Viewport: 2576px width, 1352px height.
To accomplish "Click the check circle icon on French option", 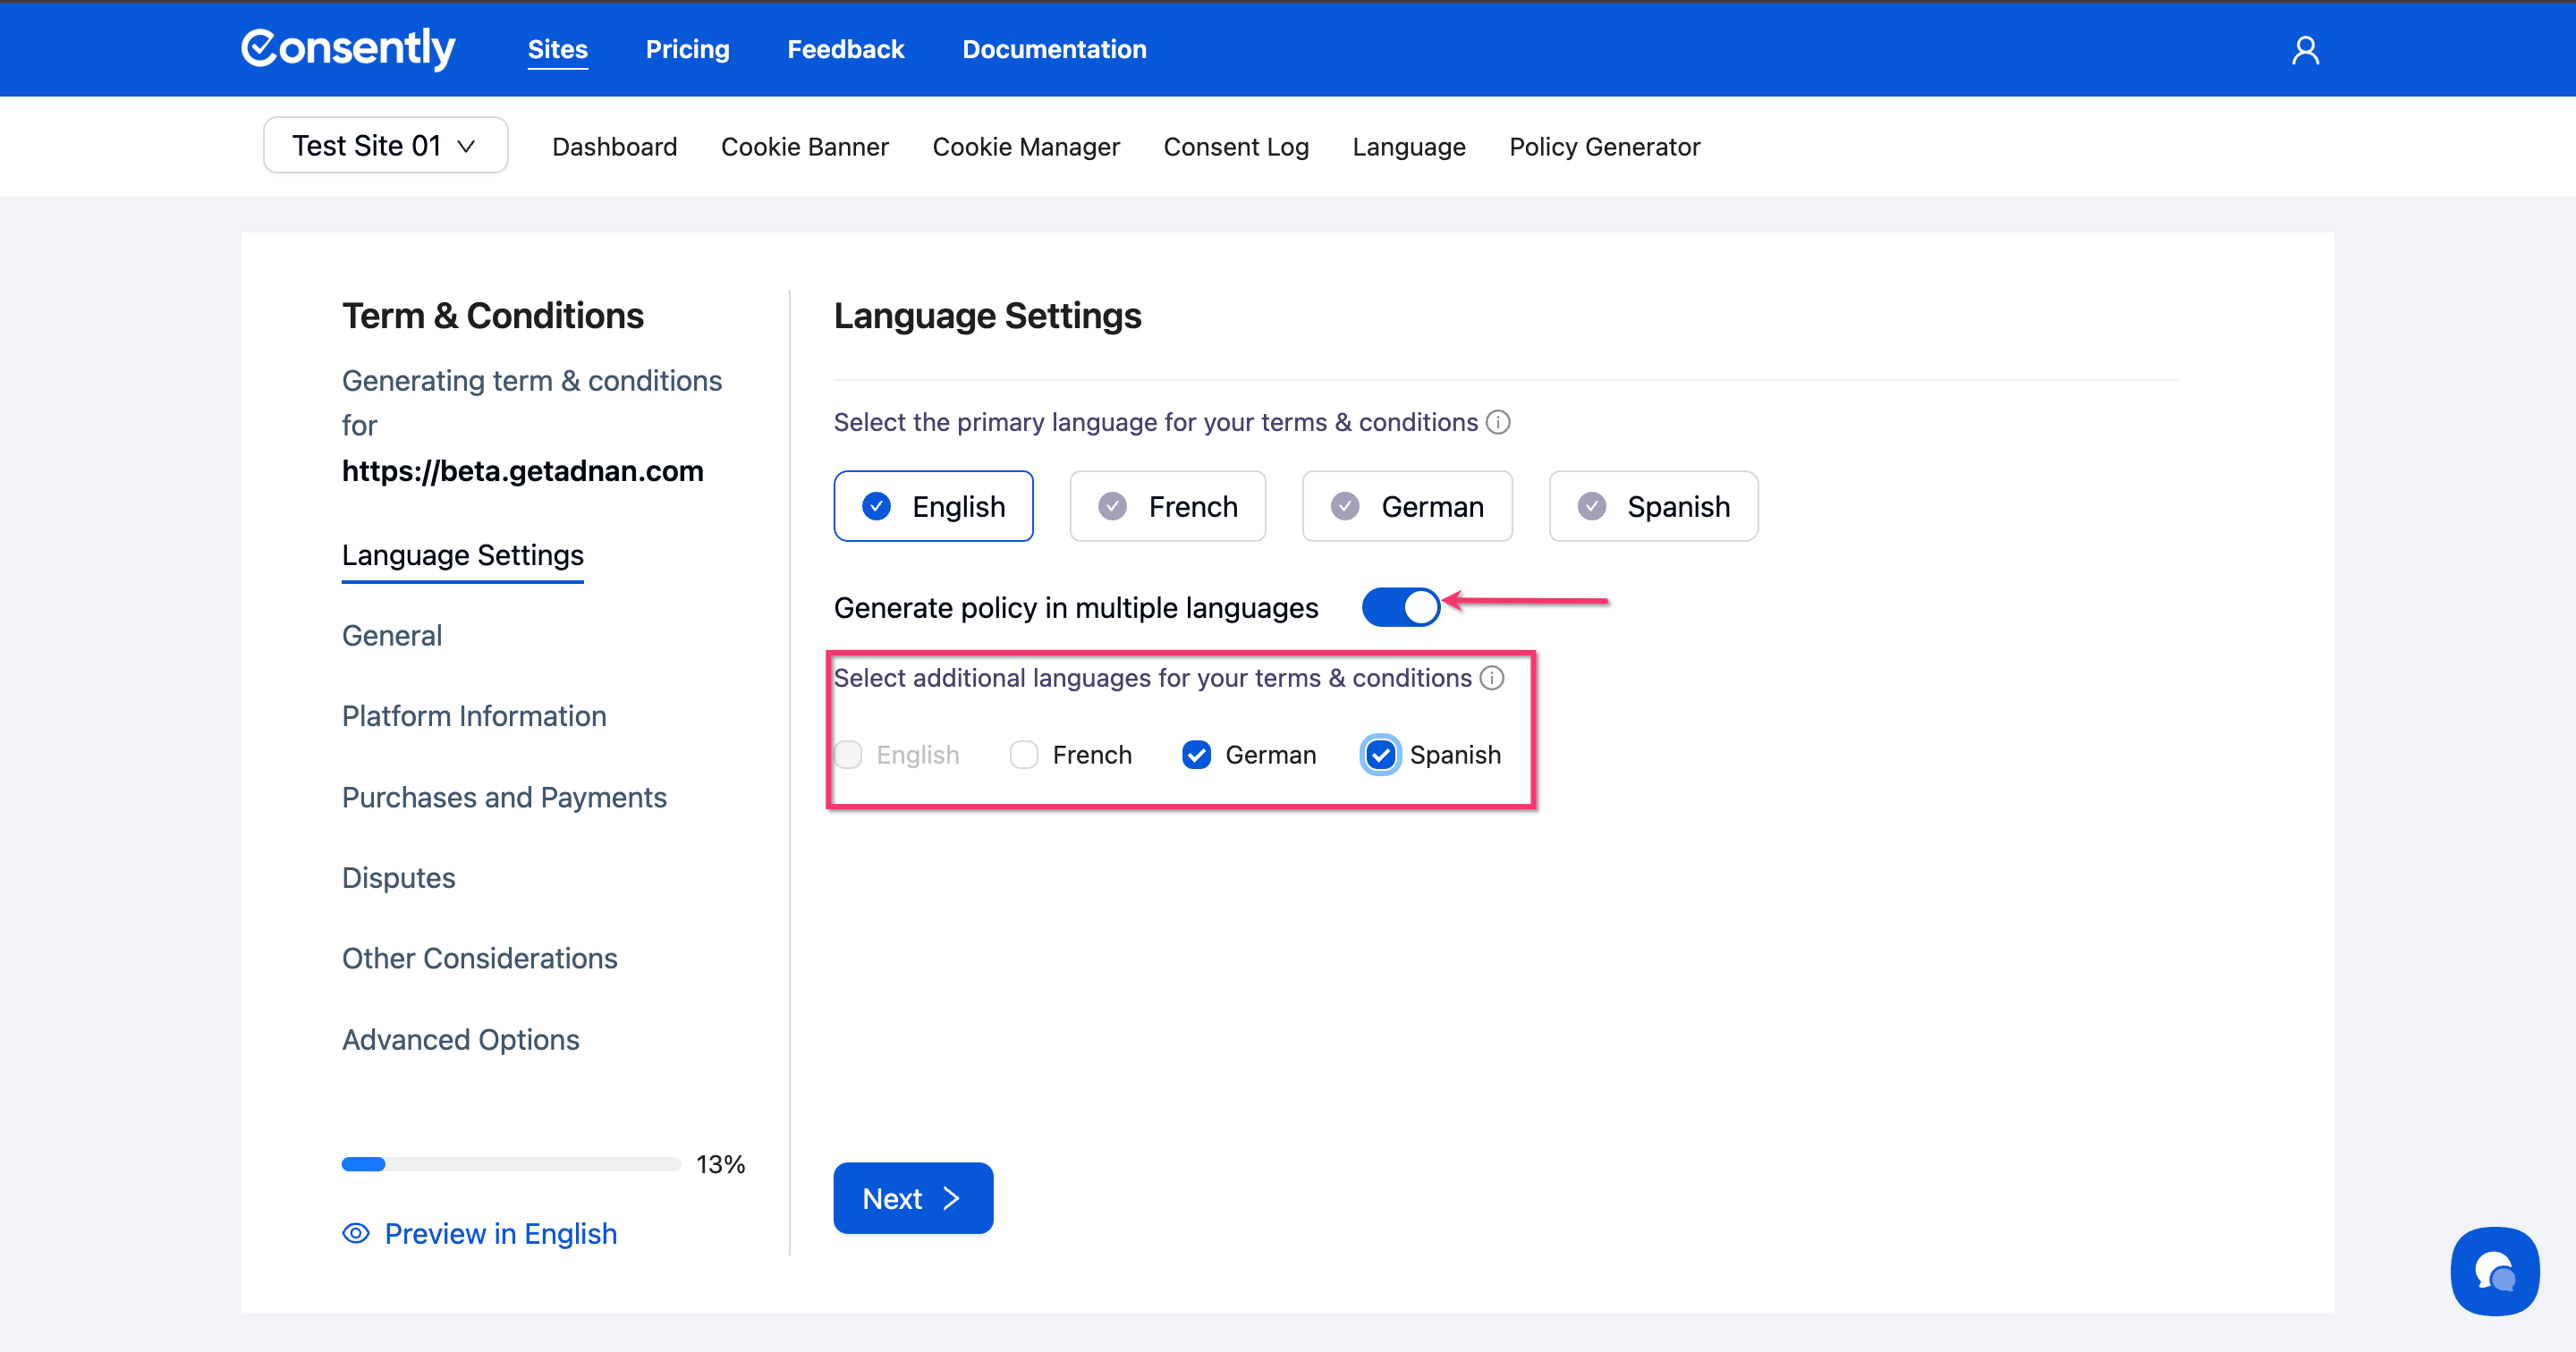I will 1112,506.
